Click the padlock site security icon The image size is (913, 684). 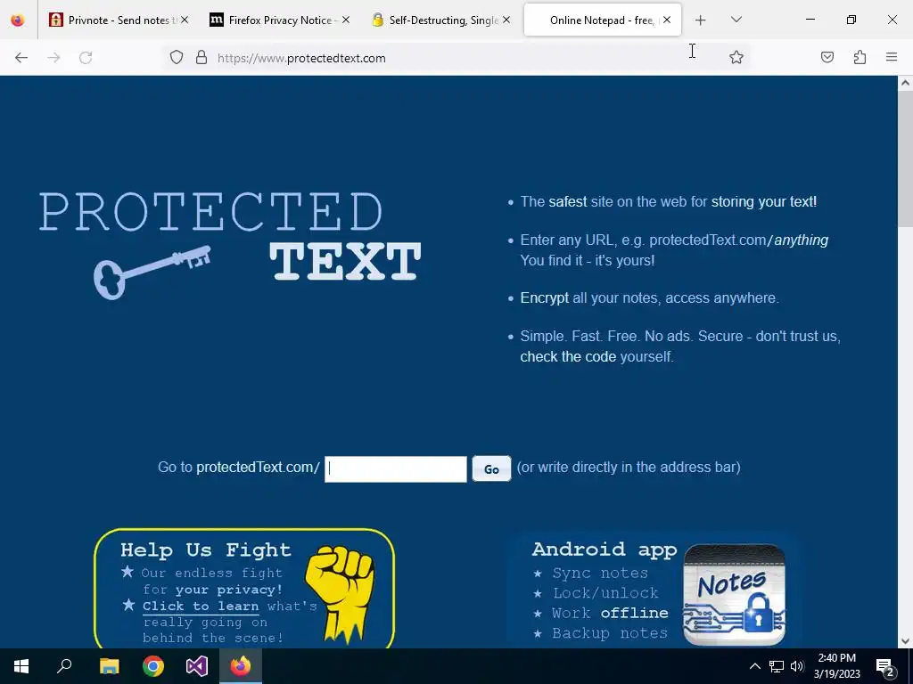pyautogui.click(x=202, y=58)
